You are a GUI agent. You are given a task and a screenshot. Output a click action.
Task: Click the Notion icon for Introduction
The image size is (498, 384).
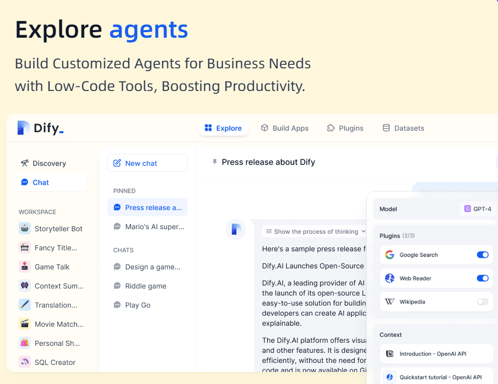390,354
